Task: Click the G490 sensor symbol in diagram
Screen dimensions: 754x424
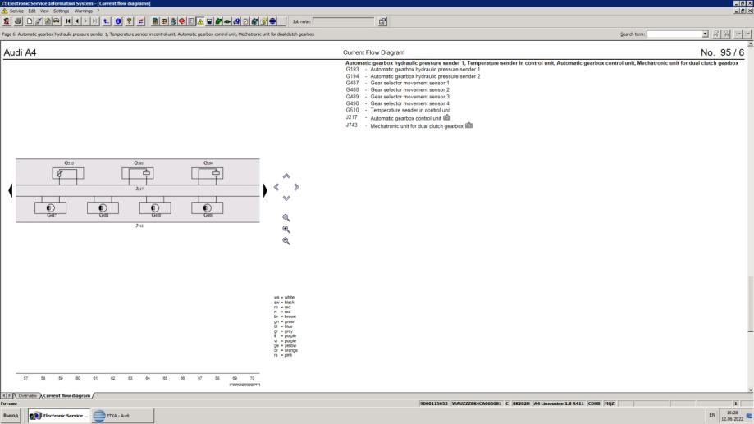Action: [208, 208]
